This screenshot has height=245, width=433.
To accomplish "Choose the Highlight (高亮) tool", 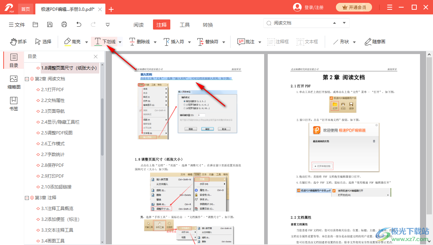I will 73,42.
